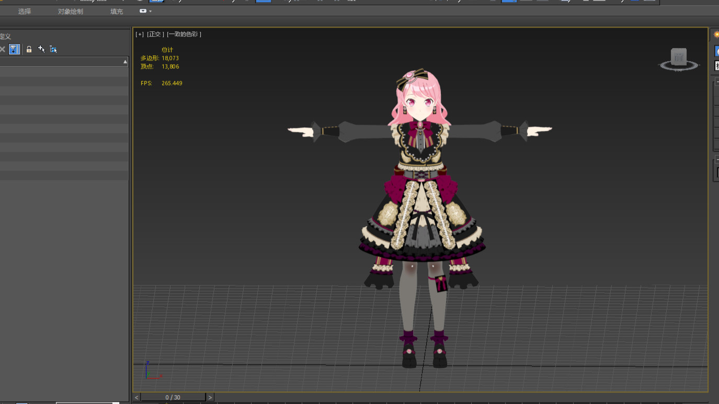The image size is (719, 404).
Task: Click the 0 / 30 time slider
Action: coord(173,397)
